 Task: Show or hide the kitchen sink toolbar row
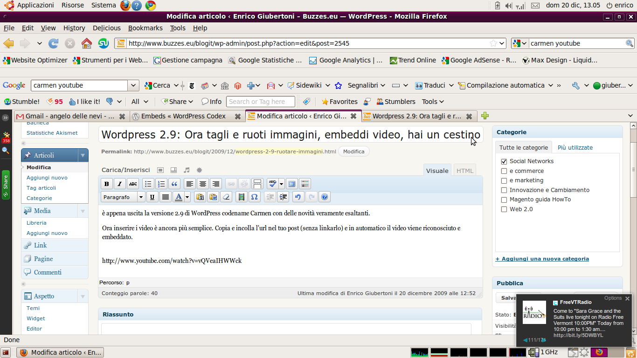[x=305, y=184]
